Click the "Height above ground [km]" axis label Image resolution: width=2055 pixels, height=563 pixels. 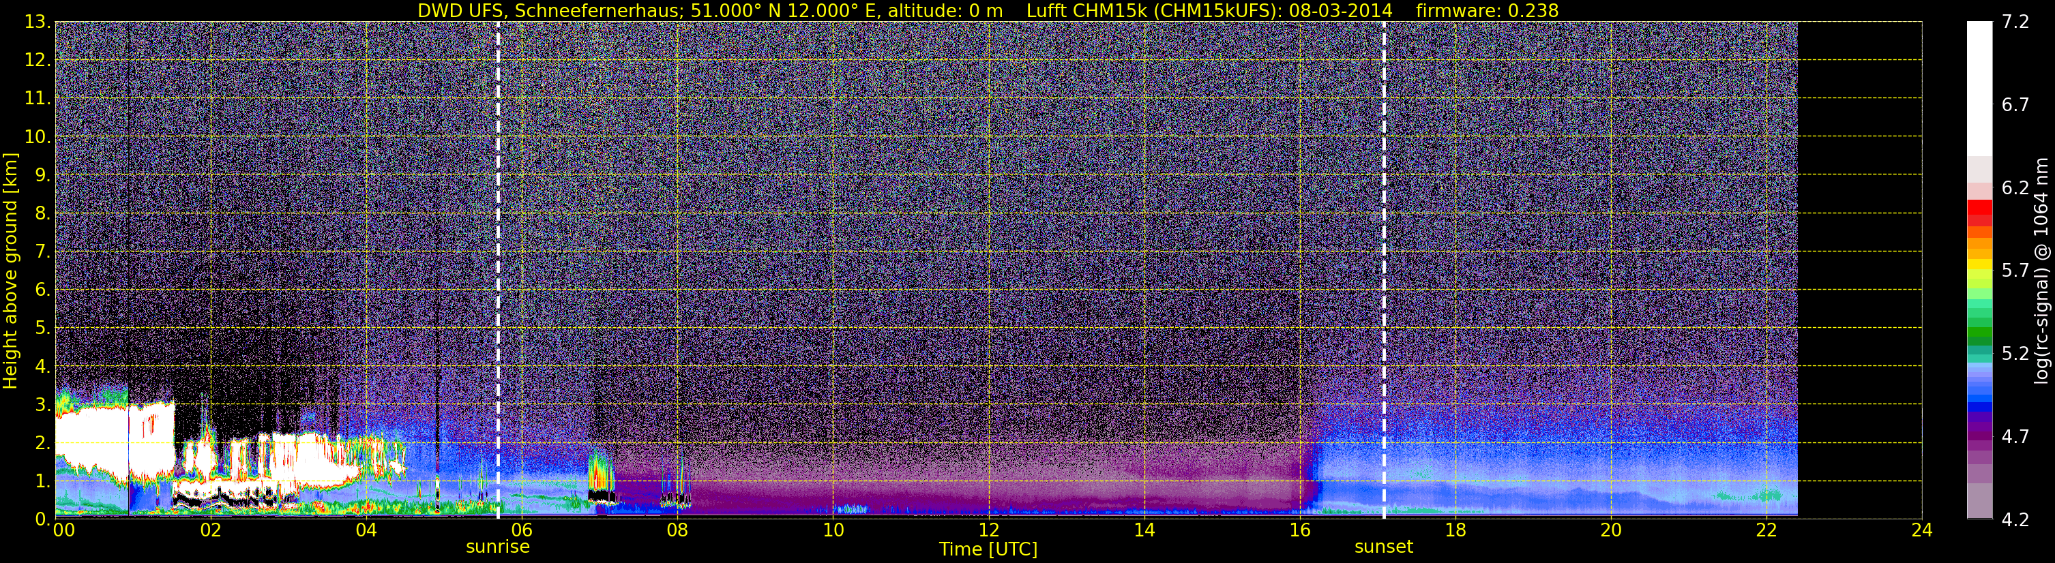(10, 271)
